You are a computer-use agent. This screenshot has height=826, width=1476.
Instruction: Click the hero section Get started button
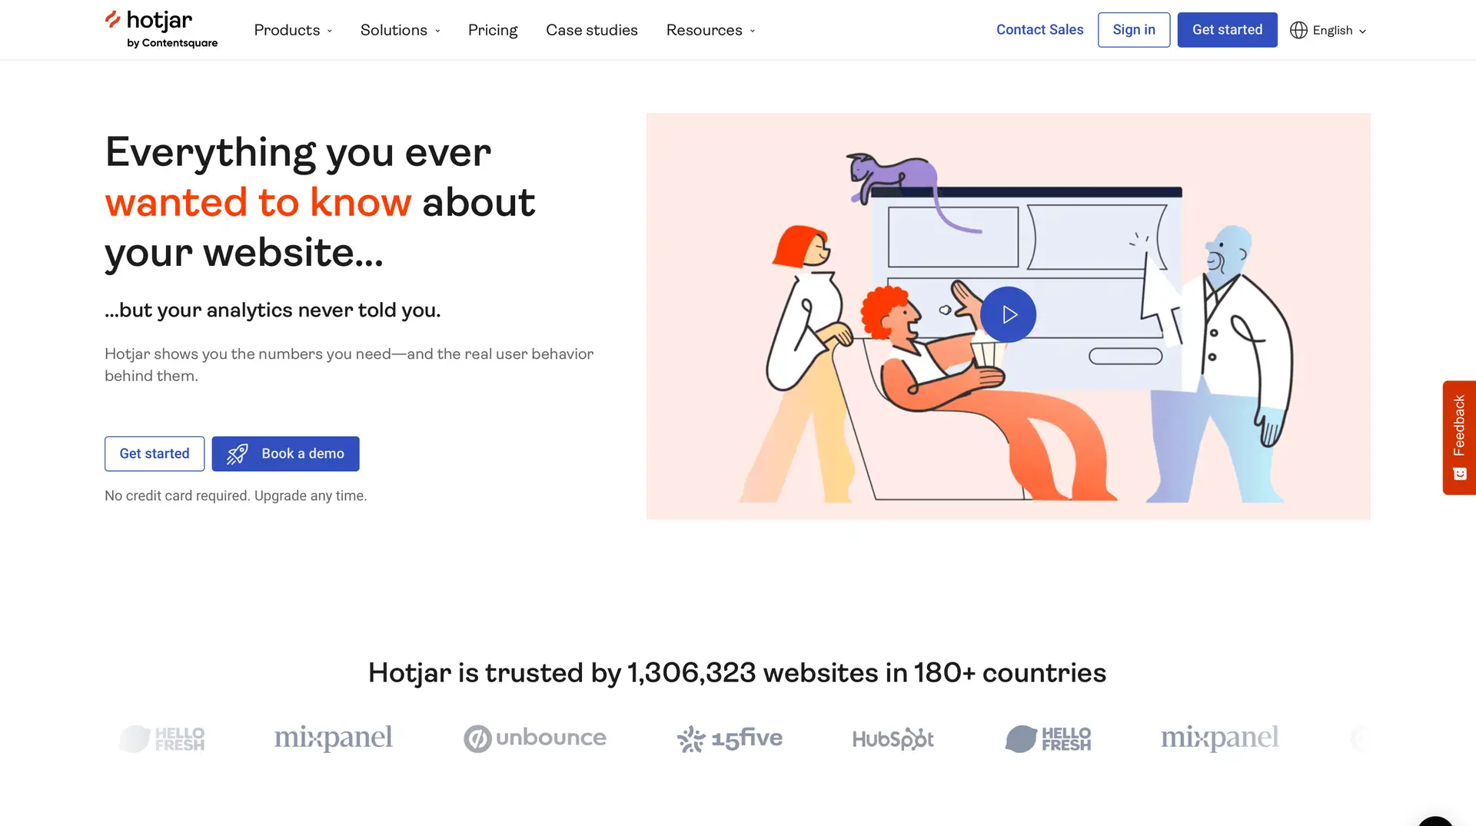[x=155, y=453]
